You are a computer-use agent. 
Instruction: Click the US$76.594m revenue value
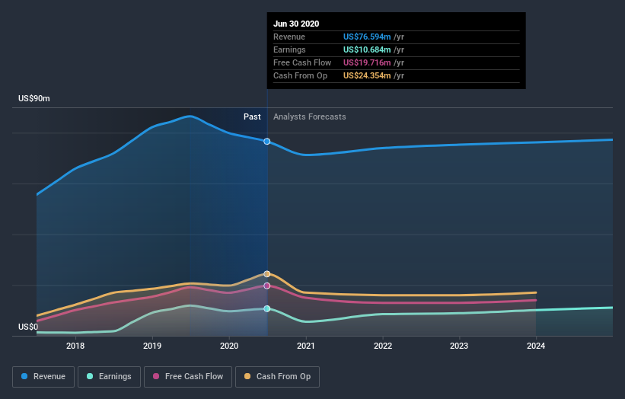point(367,37)
